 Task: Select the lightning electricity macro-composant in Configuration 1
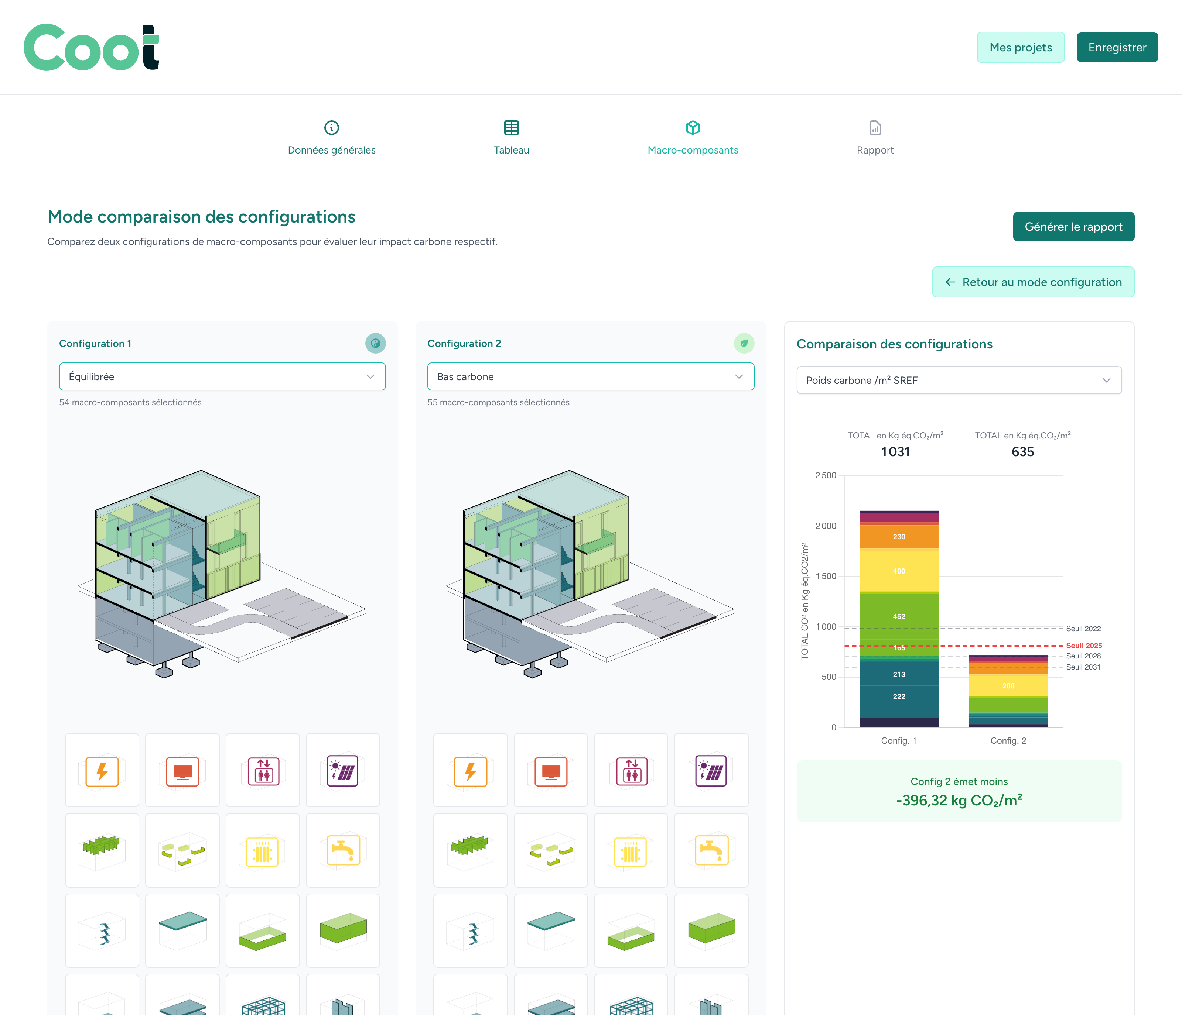[102, 771]
